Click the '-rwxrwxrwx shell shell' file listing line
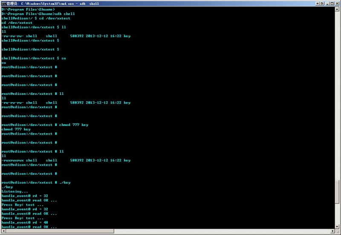This screenshot has height=235, width=341. click(x=66, y=160)
